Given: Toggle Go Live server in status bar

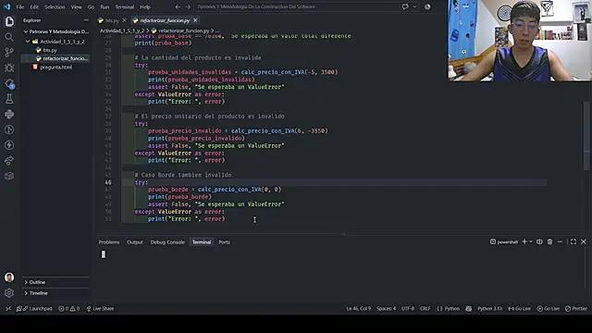Looking at the screenshot, I should pos(549,308).
